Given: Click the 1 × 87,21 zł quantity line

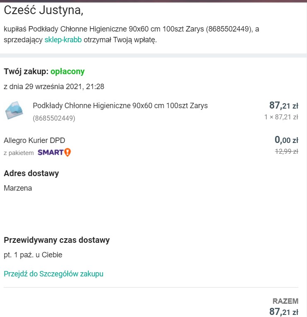Looking at the screenshot, I should click(x=281, y=117).
